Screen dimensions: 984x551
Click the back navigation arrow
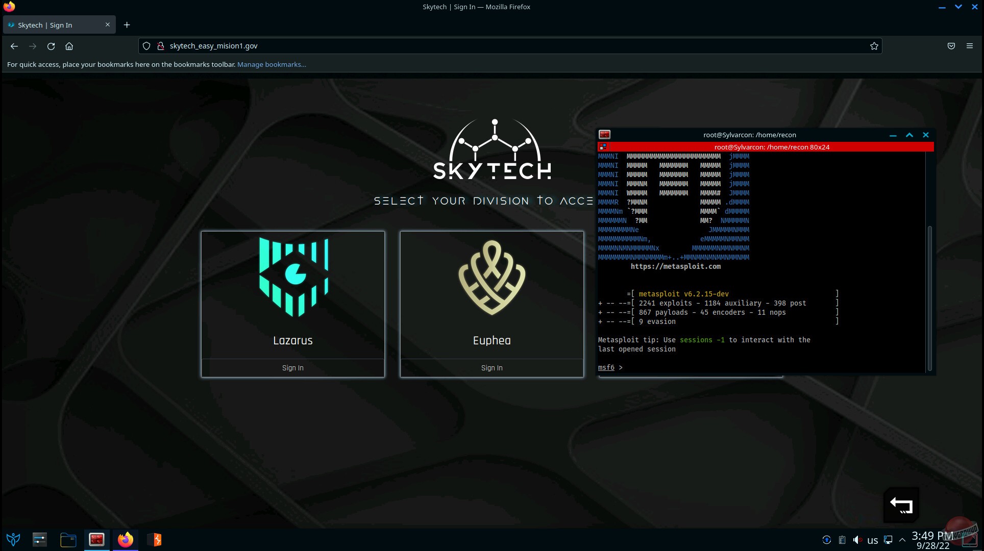14,46
